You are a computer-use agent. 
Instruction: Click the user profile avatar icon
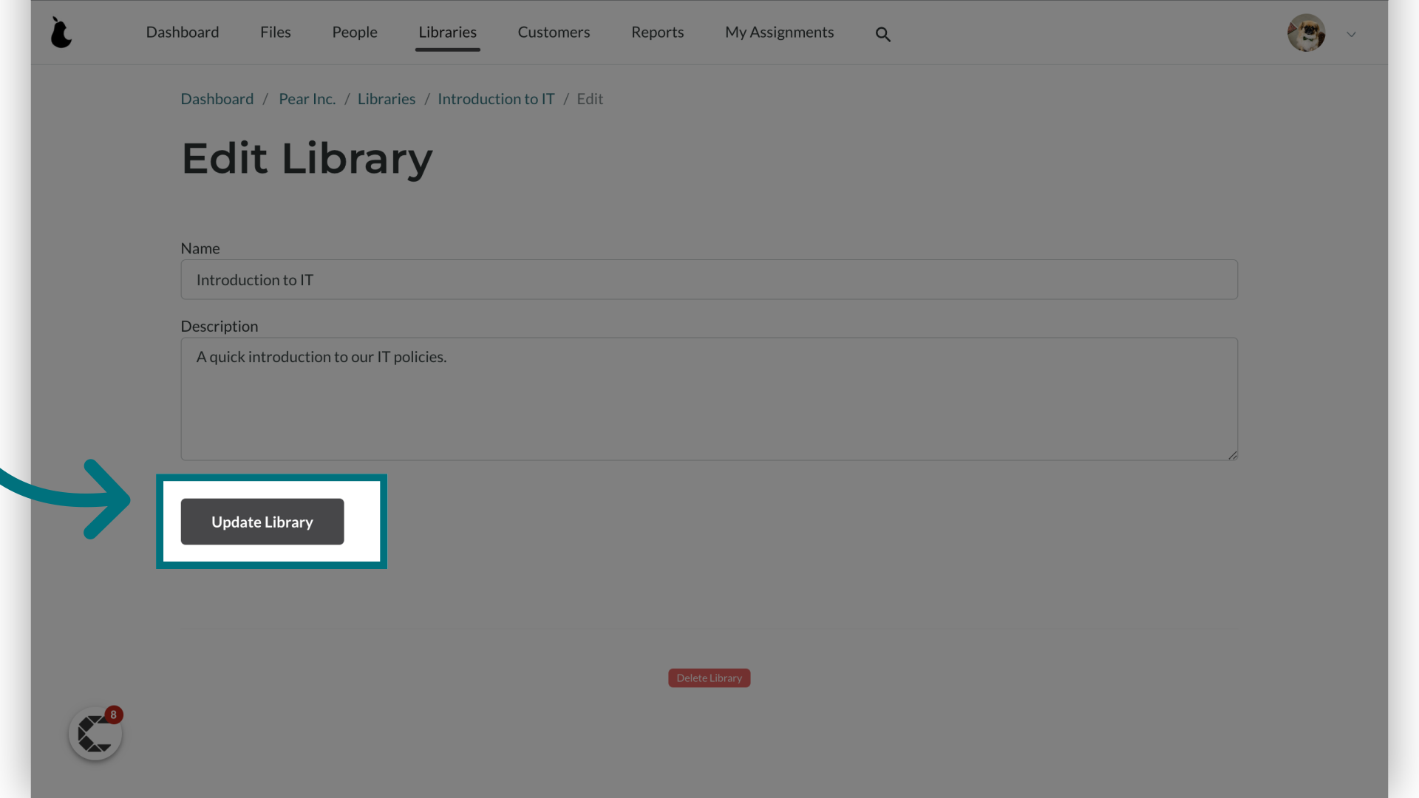1306,33
